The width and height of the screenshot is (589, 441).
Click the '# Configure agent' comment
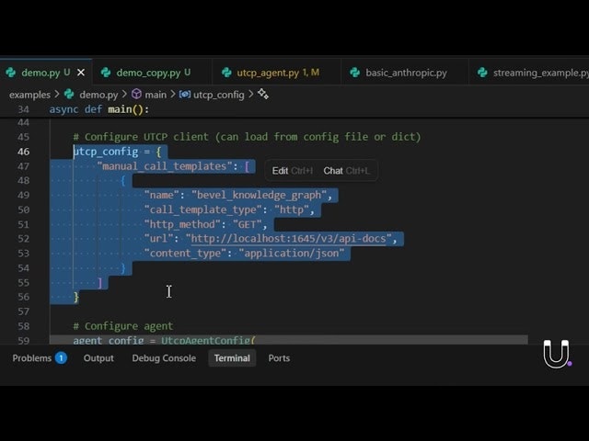[x=123, y=326]
